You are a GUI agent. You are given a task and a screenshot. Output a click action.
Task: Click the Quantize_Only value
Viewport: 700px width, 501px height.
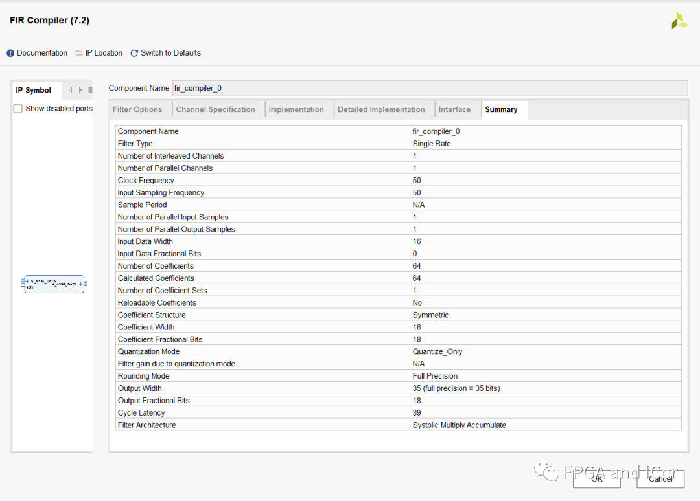point(437,351)
